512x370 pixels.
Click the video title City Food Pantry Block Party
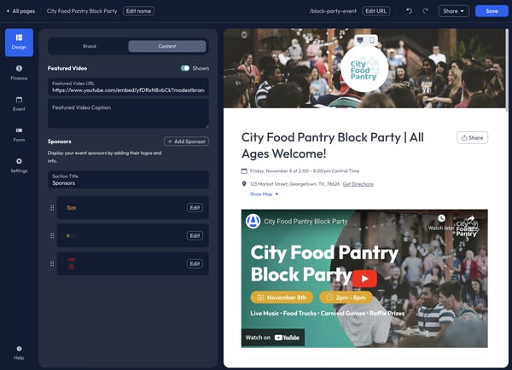pos(305,222)
